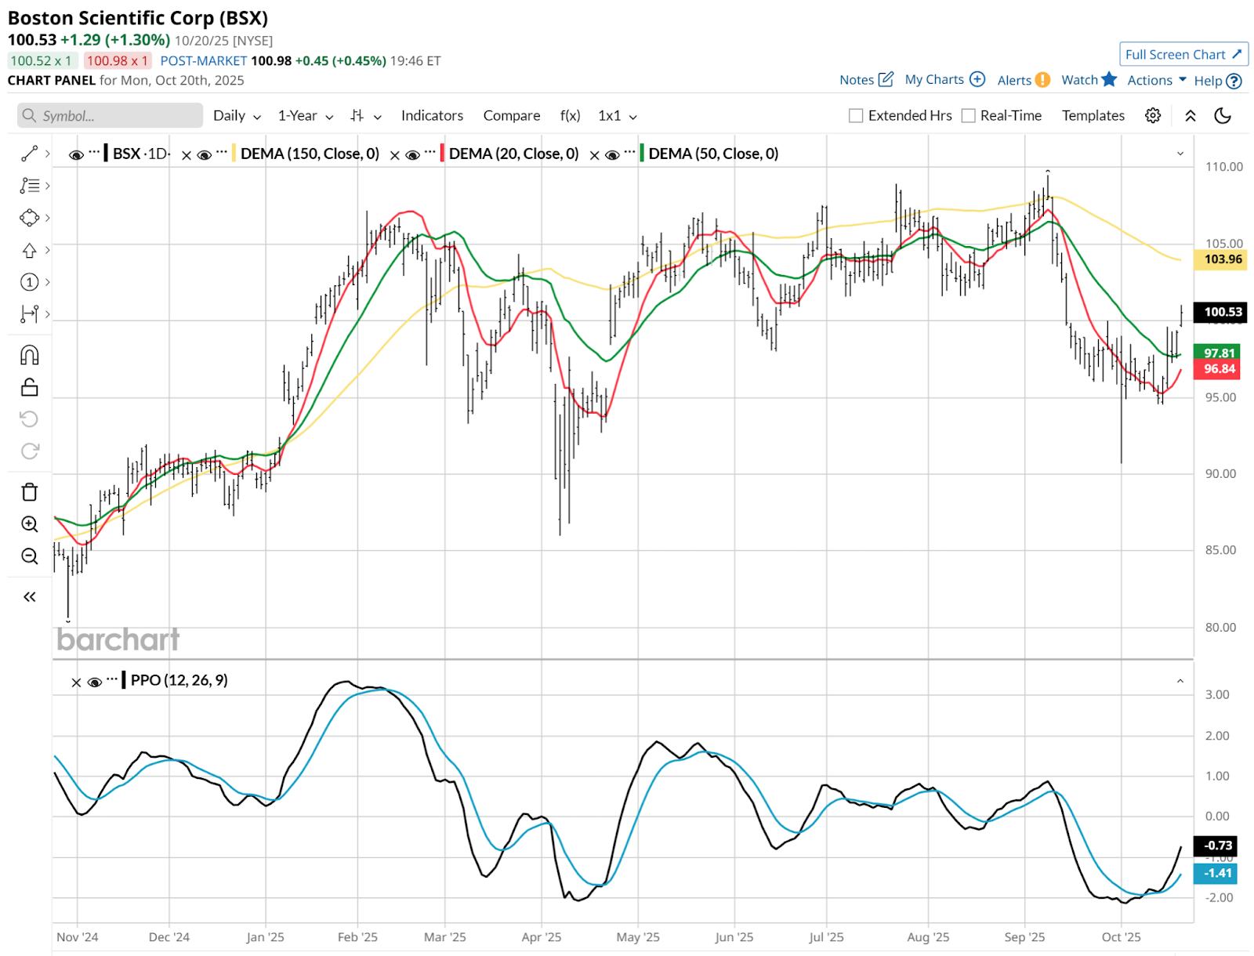Viewport: 1254px width, 956px height.
Task: Click the 103.96 DEMA value axis label
Action: tap(1220, 259)
